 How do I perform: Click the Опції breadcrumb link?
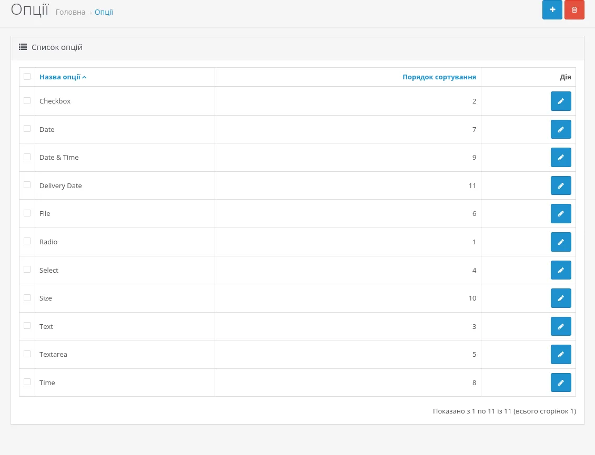click(104, 12)
